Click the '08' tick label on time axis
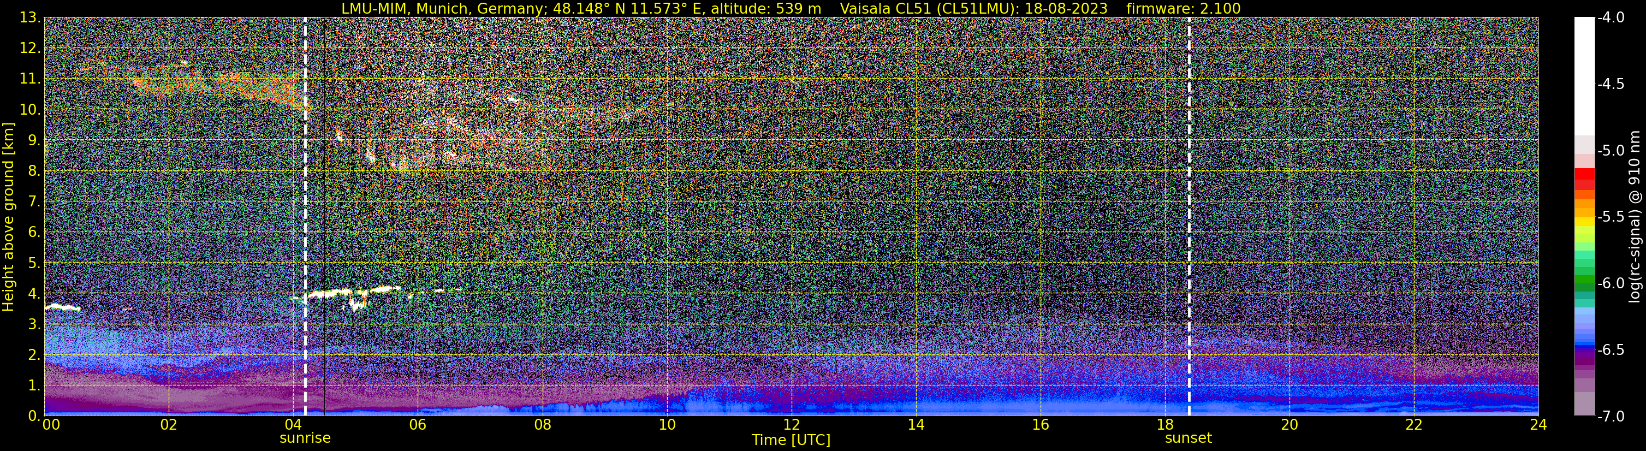1646x451 pixels. [x=542, y=425]
